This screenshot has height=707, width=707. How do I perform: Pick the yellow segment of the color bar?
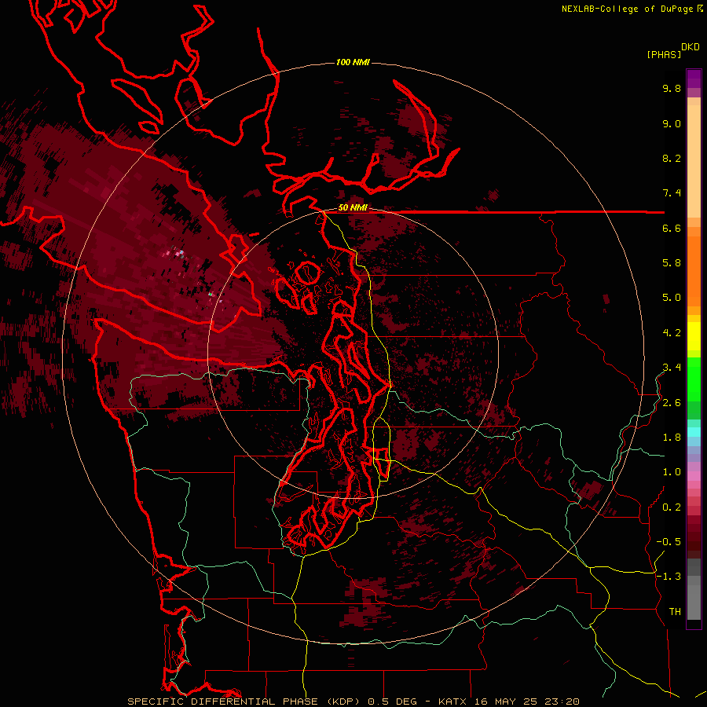point(694,336)
